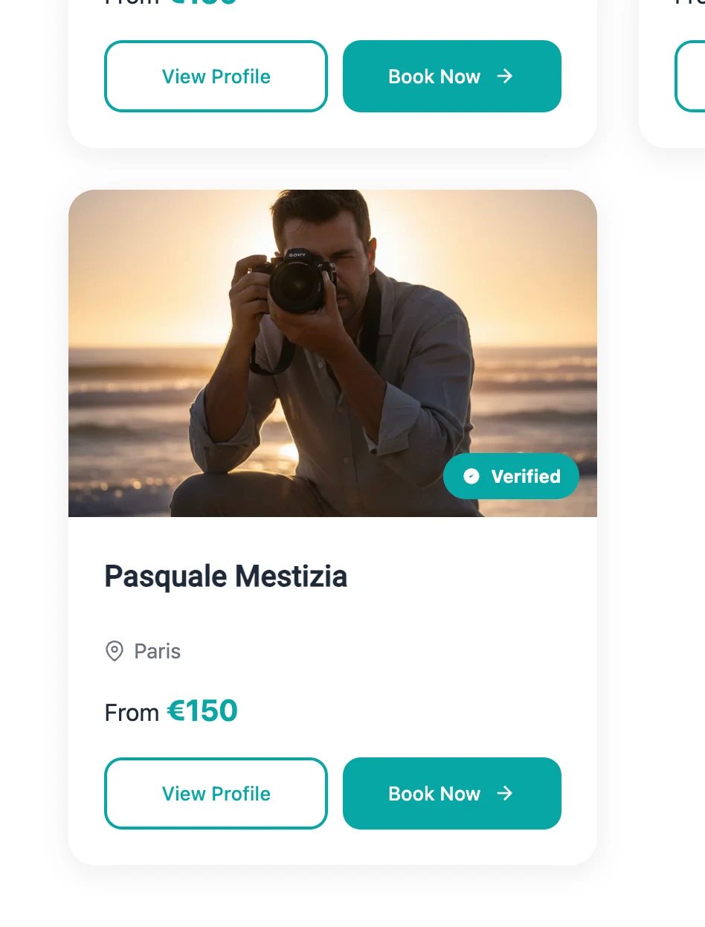Image resolution: width=705 pixels, height=927 pixels.
Task: View Profile for Pasquale Mestizia
Action: pyautogui.click(x=216, y=794)
